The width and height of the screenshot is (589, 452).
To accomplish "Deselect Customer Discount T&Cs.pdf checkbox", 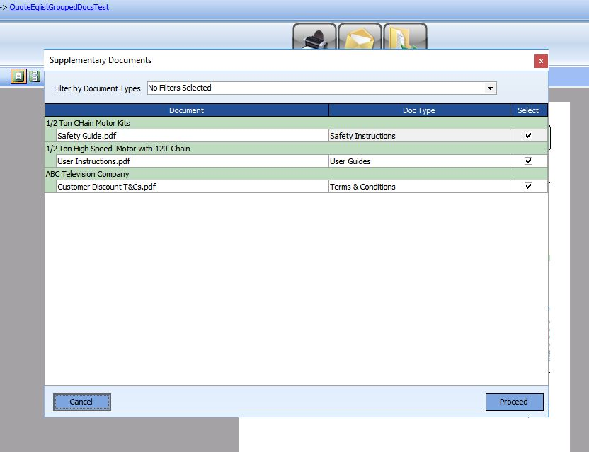I will (528, 186).
